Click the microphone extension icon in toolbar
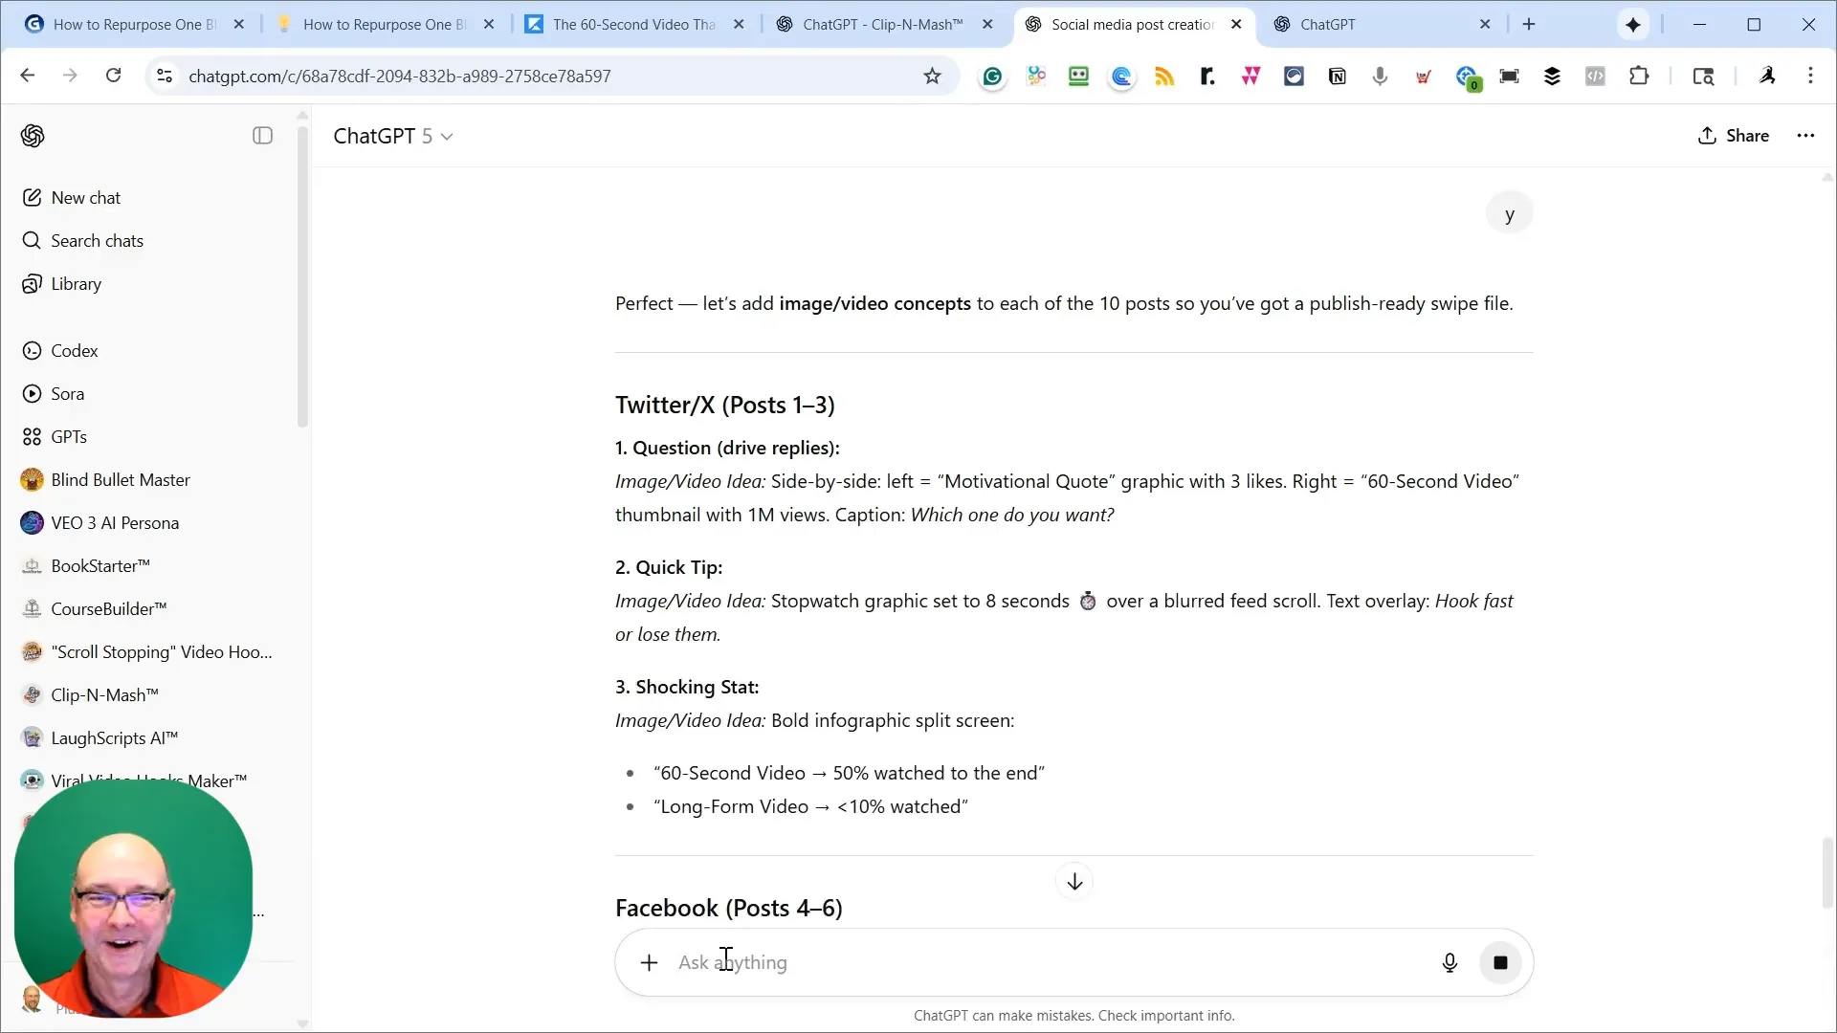 point(1380,77)
